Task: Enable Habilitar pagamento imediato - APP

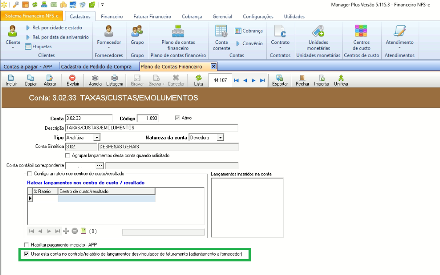Action: pos(26,244)
